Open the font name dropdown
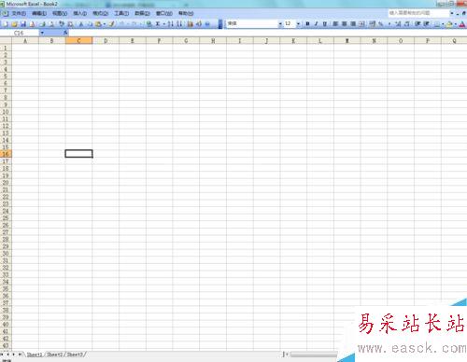Viewport: 467px width, 362px height. pos(280,24)
